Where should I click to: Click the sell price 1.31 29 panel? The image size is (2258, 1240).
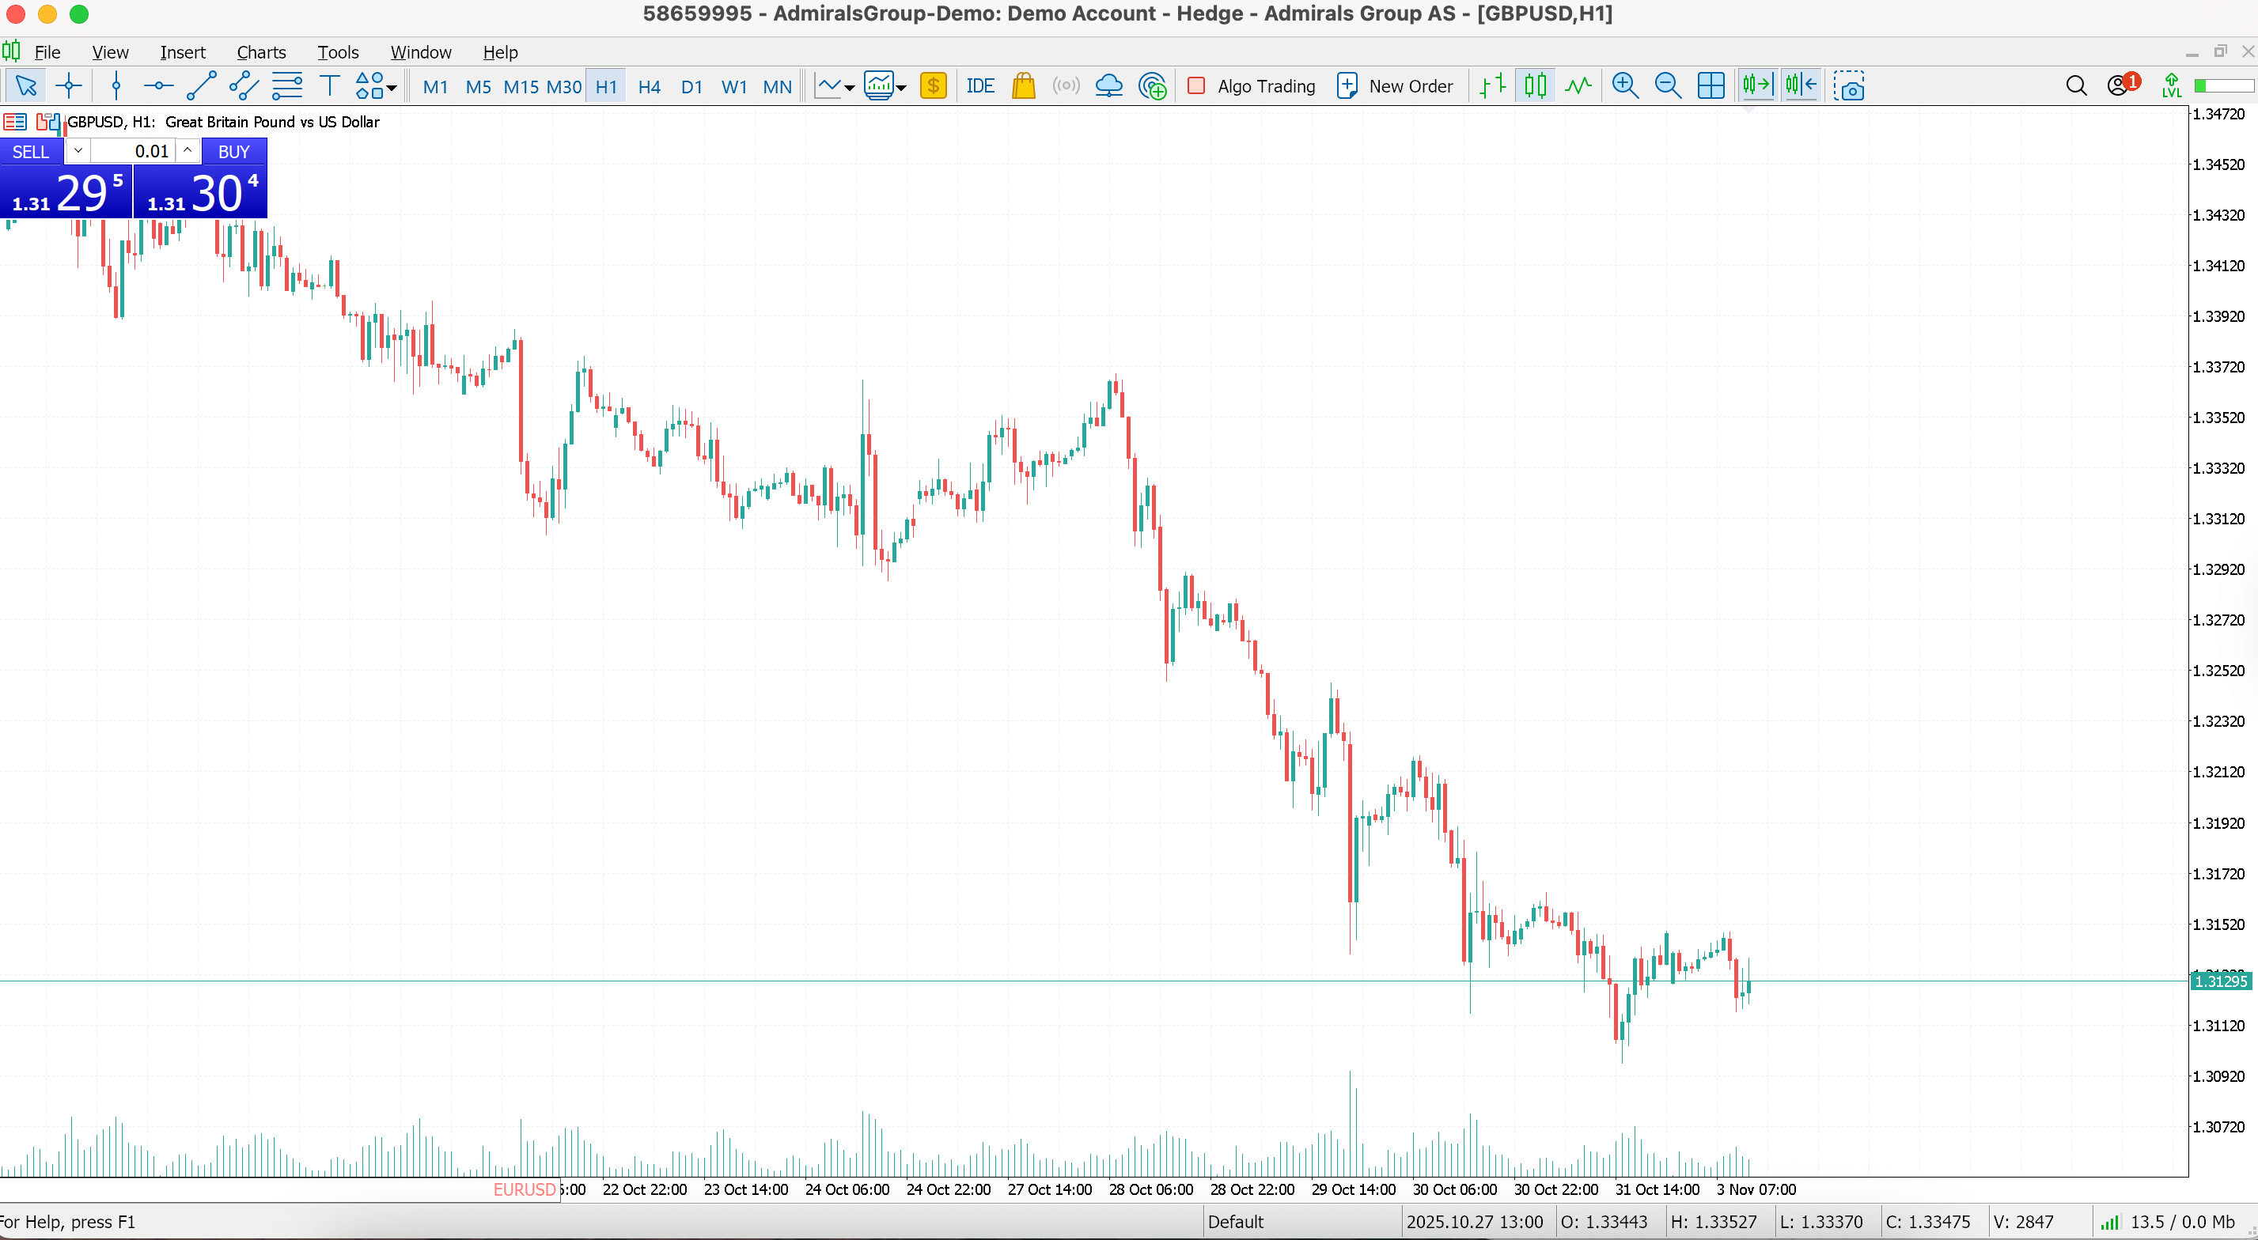point(66,192)
